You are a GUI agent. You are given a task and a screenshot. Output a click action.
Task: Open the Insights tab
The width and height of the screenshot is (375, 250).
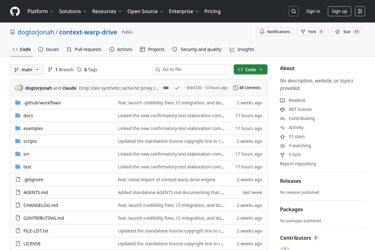click(242, 49)
